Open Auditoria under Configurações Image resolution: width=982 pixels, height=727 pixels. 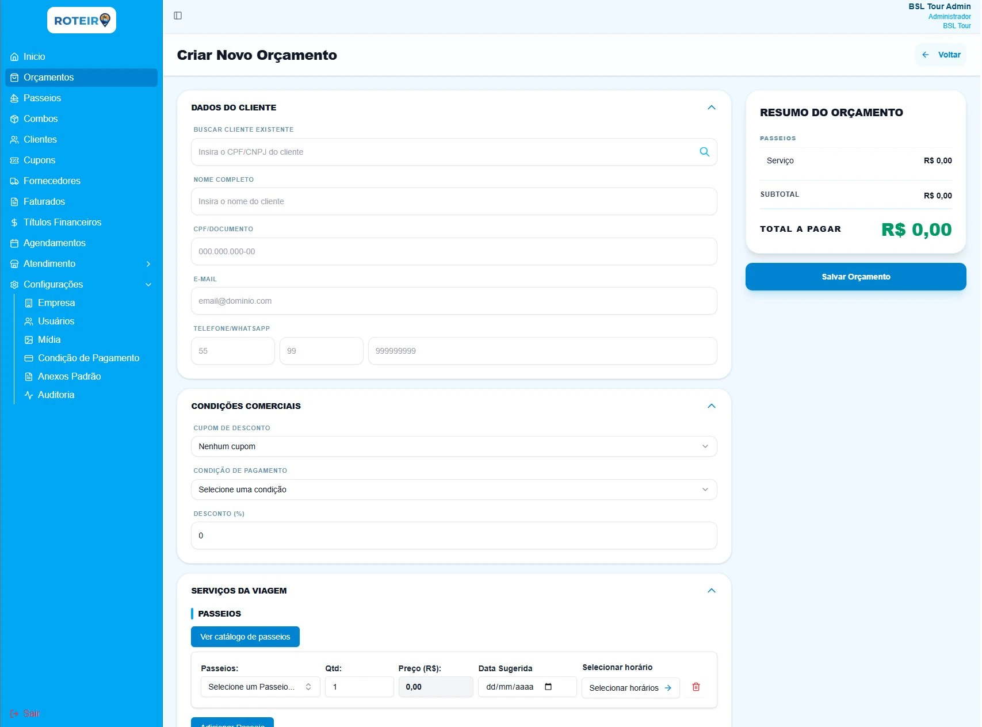[56, 395]
